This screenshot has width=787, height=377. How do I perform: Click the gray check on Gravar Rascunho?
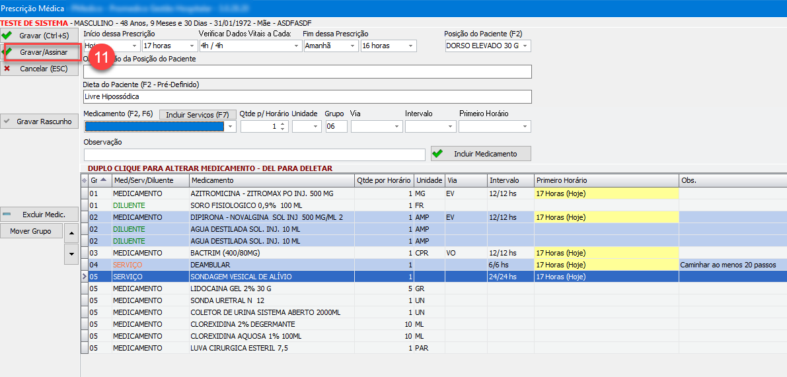(7, 121)
